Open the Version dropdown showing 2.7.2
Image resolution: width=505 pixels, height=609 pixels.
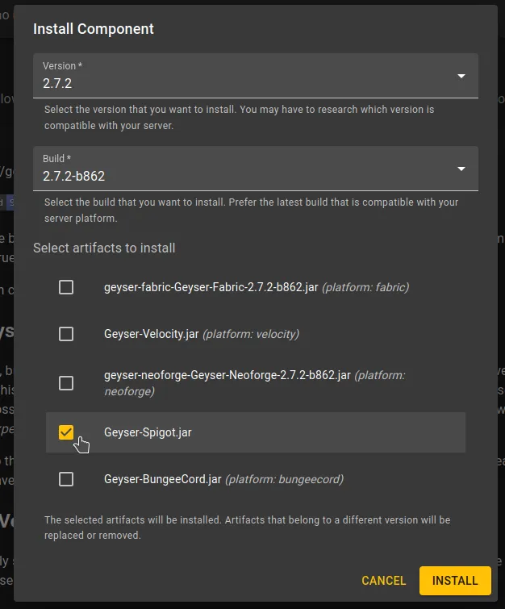tap(255, 76)
